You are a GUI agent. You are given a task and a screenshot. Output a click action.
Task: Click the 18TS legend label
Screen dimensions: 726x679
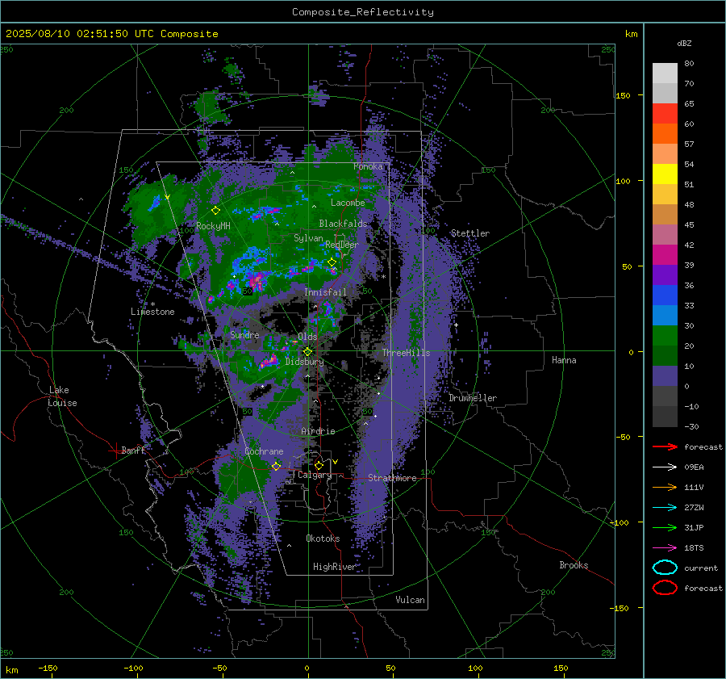pyautogui.click(x=694, y=548)
